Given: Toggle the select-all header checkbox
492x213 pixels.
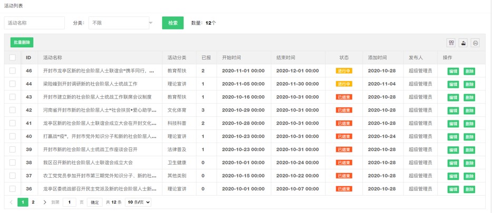Looking at the screenshot, I should tap(13, 58).
